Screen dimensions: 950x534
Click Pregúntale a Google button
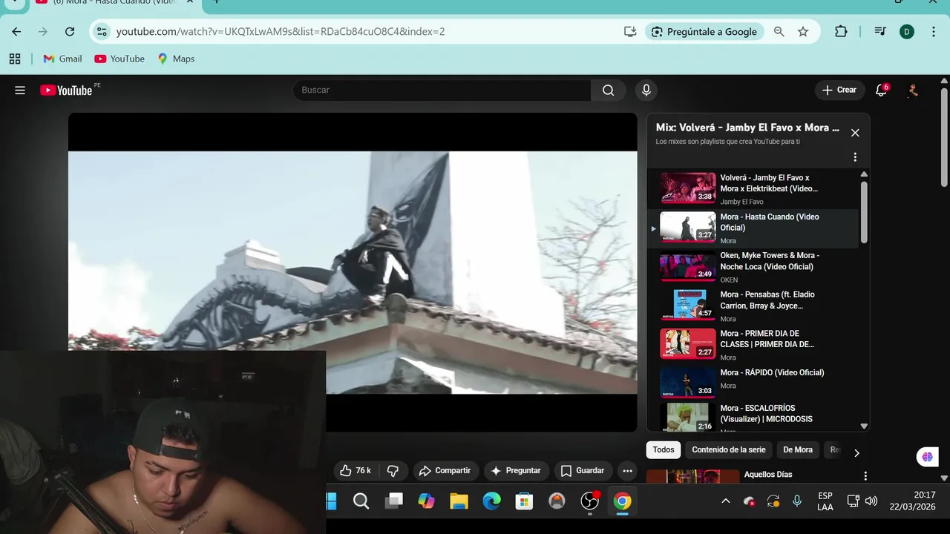(704, 32)
